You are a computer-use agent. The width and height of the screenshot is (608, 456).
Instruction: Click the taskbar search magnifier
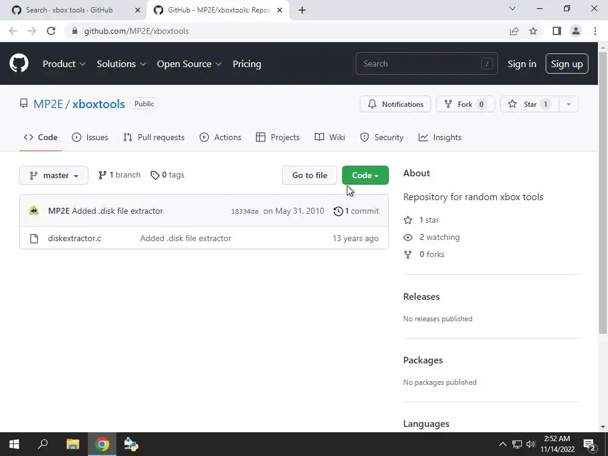(x=43, y=444)
